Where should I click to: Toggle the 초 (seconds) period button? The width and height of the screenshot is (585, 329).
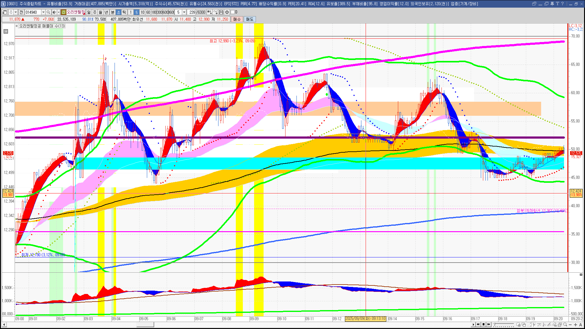point(119,12)
